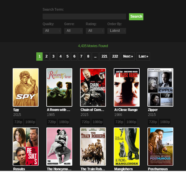The width and height of the screenshot is (186, 172).
Task: Go to page 6
Action: (74, 56)
